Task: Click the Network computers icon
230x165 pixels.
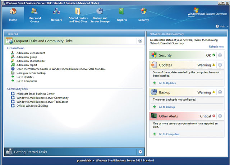Action: click(56, 11)
